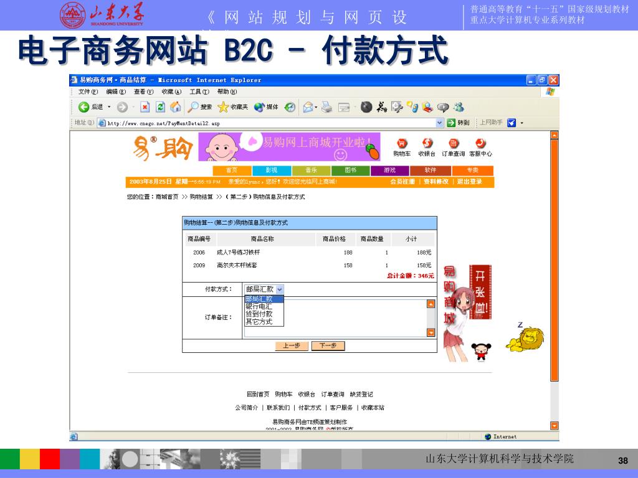638x478 pixels.
Task: Select 邮局汇款 in payment list
Action: [x=264, y=299]
